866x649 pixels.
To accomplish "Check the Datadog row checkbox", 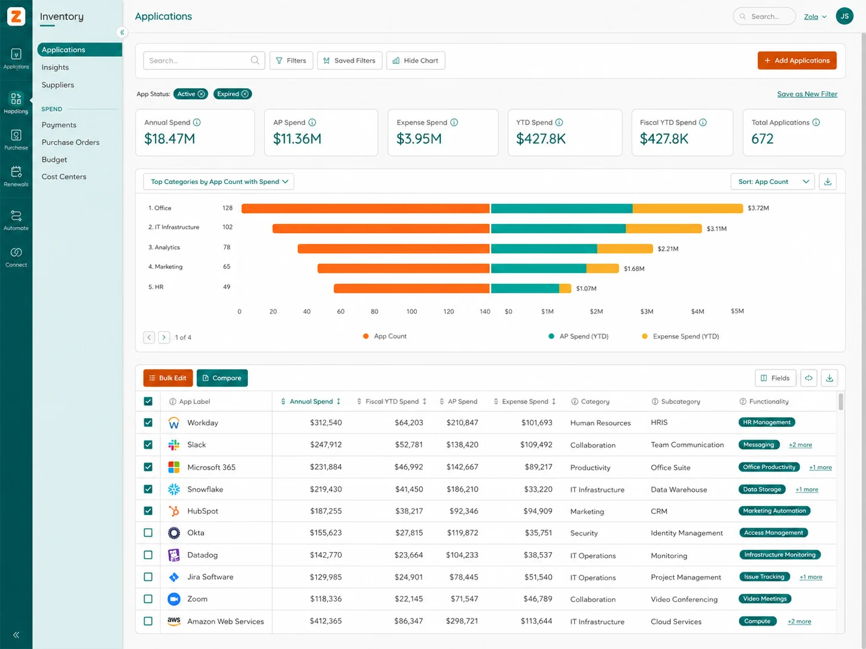I will 148,555.
